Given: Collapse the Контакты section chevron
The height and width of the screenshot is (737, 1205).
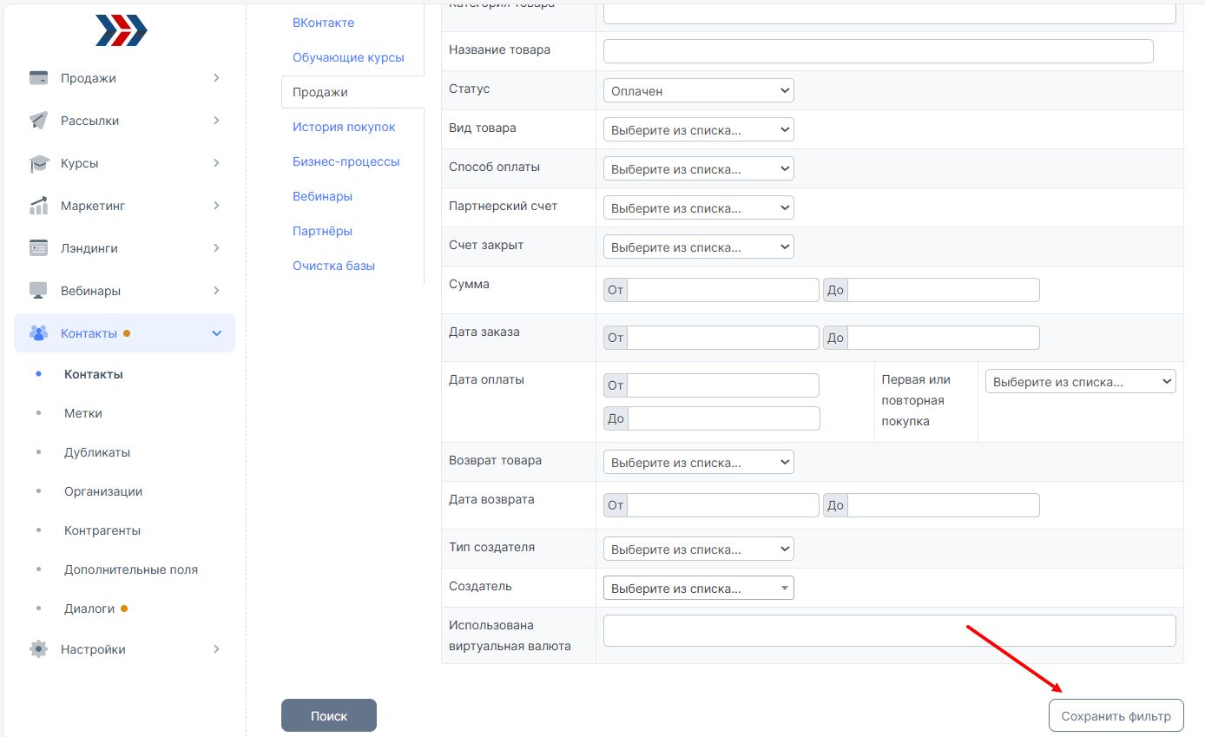Looking at the screenshot, I should click(x=217, y=333).
